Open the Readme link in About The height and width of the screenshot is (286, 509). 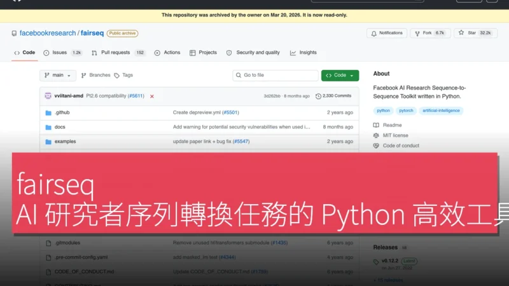click(x=392, y=125)
